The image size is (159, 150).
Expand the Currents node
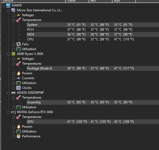[13, 78]
